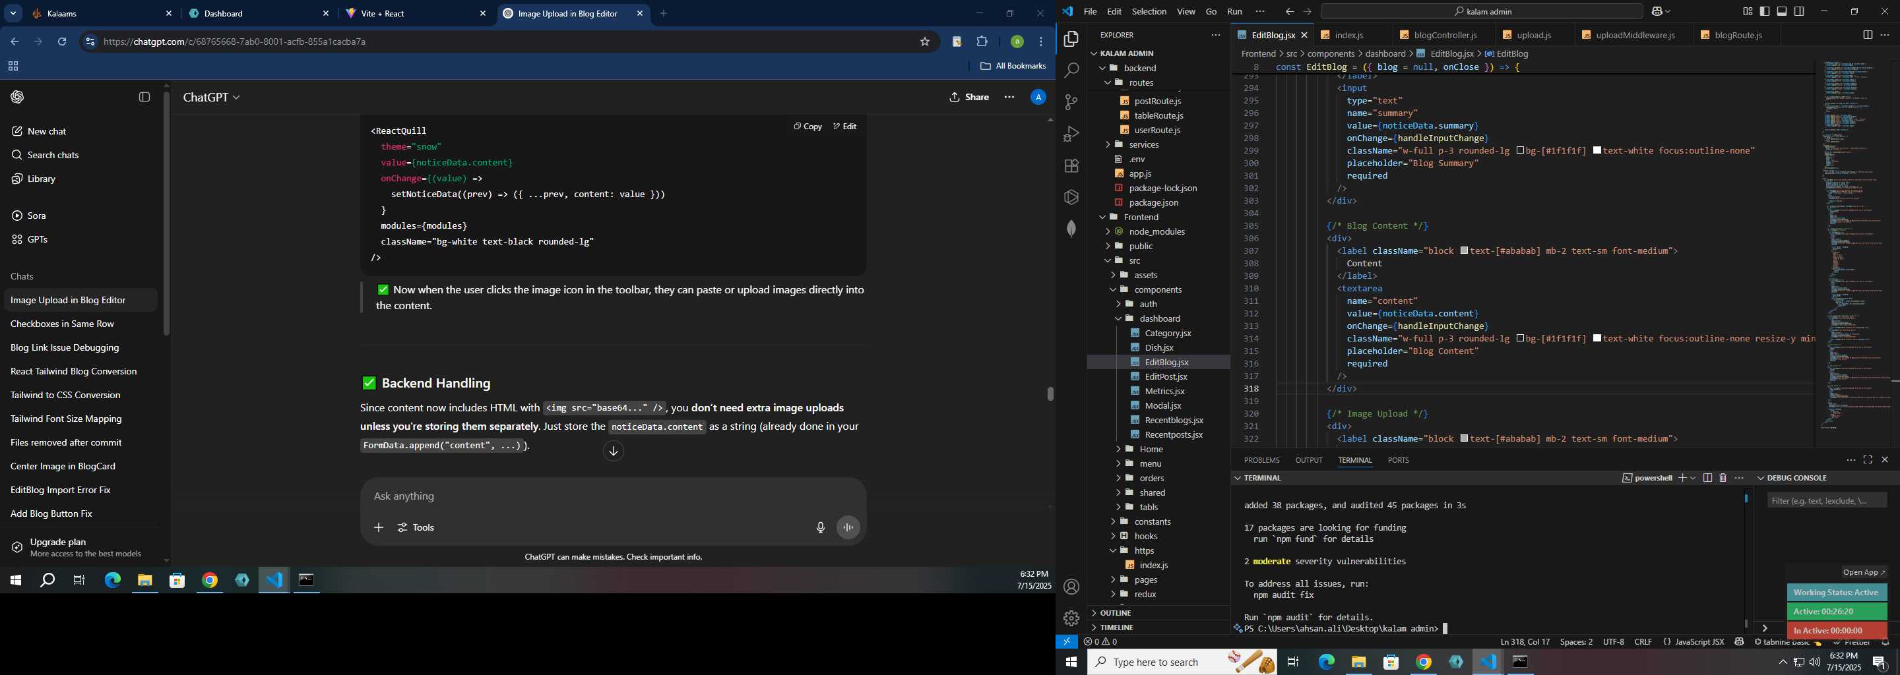Start ChatGPT voice mode
This screenshot has height=675, width=1900.
[848, 527]
